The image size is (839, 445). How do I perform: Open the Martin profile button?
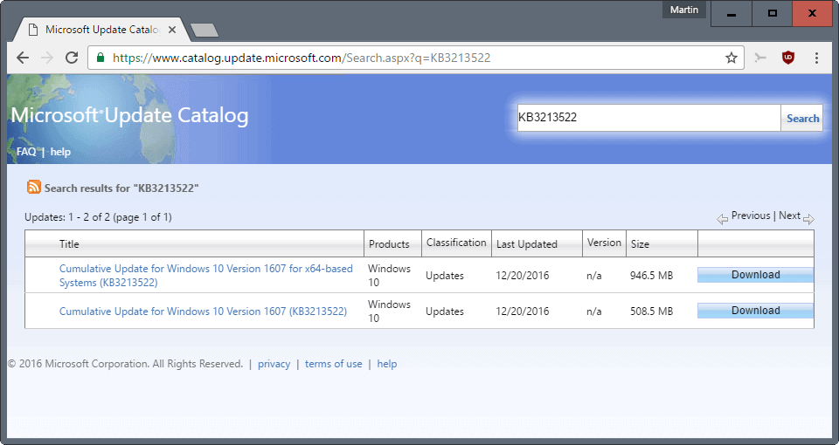[684, 10]
